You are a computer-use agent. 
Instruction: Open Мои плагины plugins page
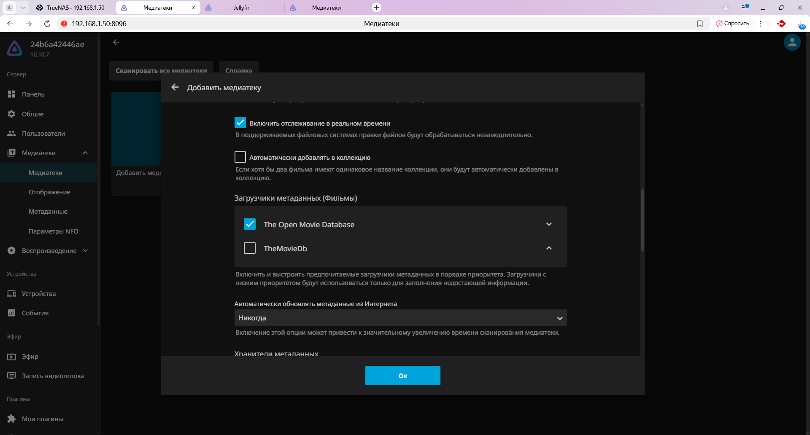pyautogui.click(x=42, y=419)
